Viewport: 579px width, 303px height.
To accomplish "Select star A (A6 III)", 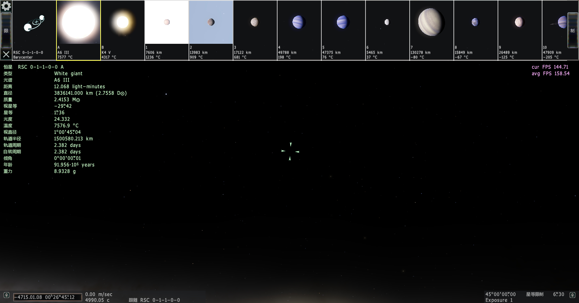I will click(x=79, y=30).
